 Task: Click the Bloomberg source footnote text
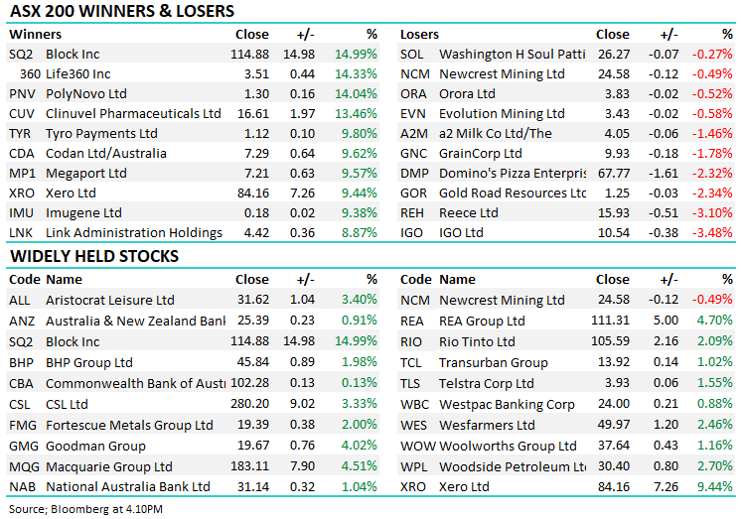point(89,508)
